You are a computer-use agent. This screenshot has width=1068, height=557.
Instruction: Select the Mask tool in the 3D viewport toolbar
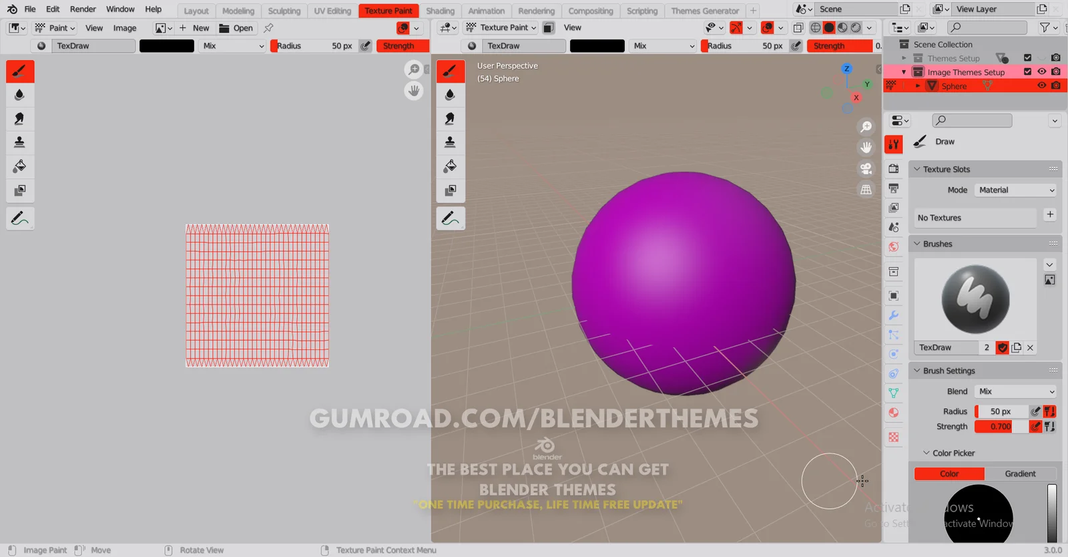tap(451, 190)
